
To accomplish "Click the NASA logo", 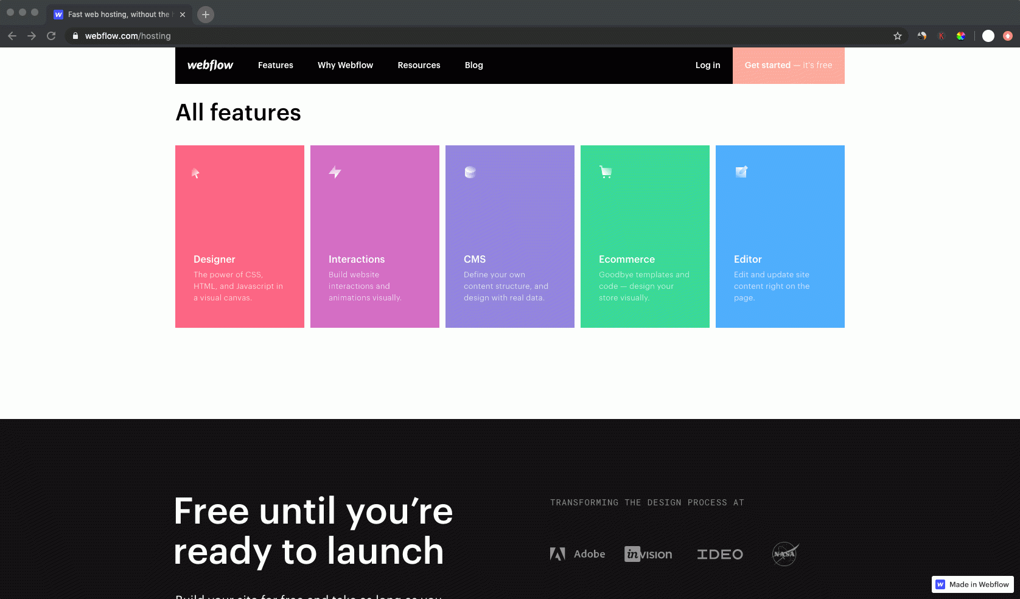I will tap(785, 554).
